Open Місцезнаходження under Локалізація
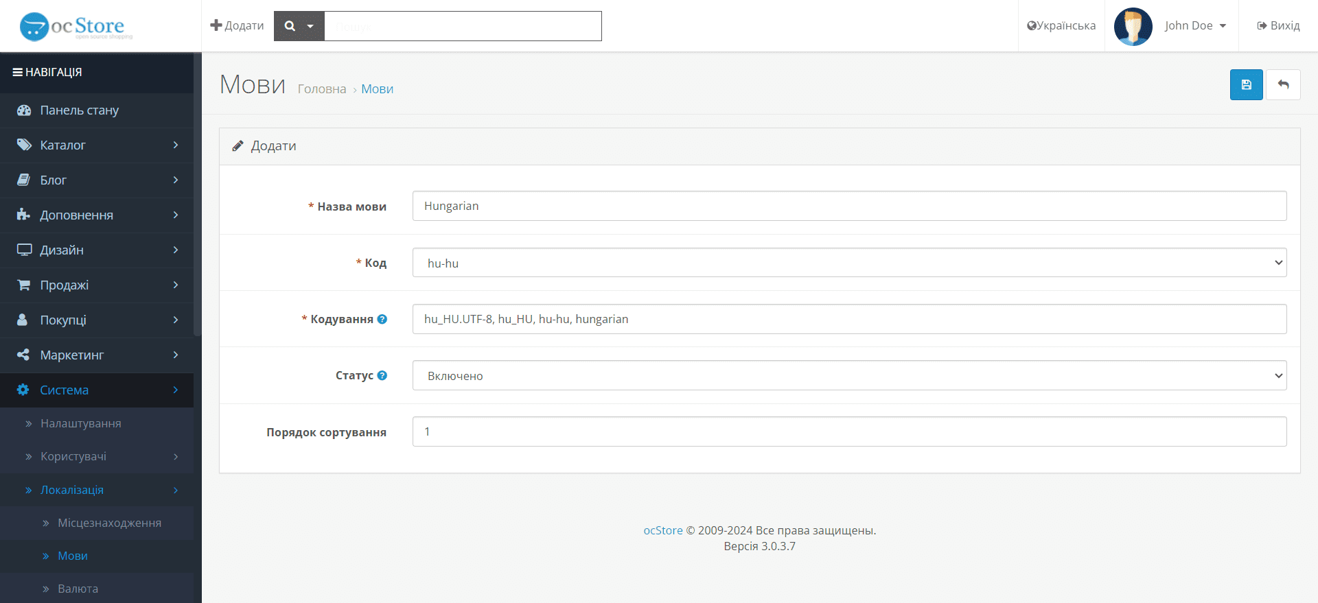The image size is (1318, 603). [97, 523]
